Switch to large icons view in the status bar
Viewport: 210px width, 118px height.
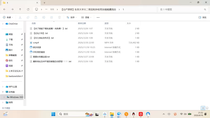coord(207,108)
